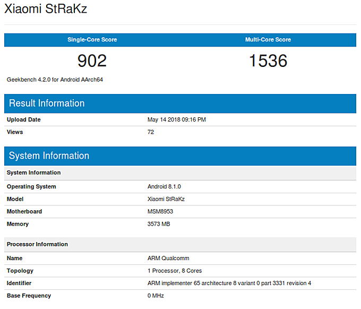Click the 1536 multi-core score value

point(268,61)
